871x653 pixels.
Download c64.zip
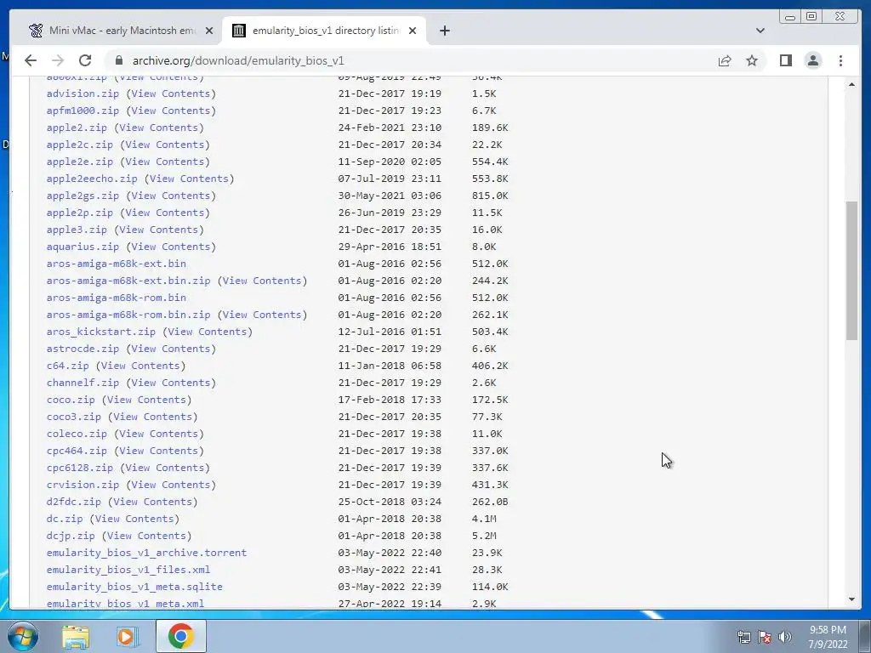(68, 366)
